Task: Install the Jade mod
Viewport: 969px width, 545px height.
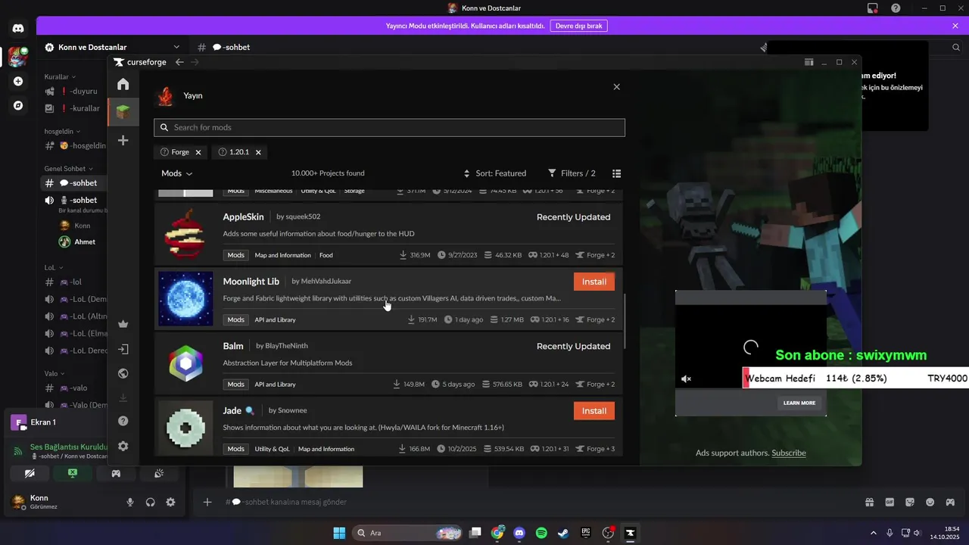Action: 594,411
